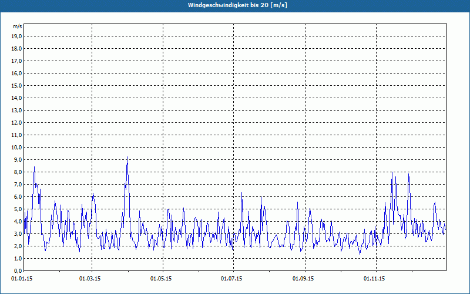The image size is (470, 294).
Task: Click the wind speed peak above 9 m/s
Action: (127, 157)
